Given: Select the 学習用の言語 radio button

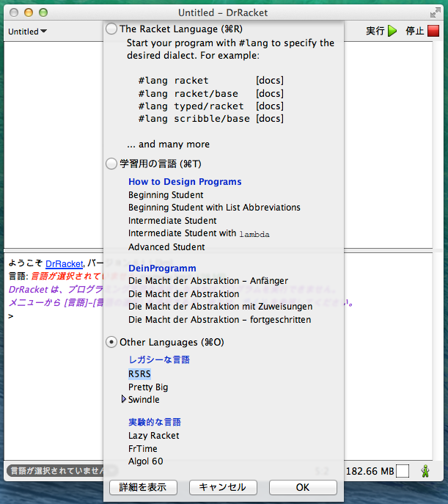Looking at the screenshot, I should (111, 164).
